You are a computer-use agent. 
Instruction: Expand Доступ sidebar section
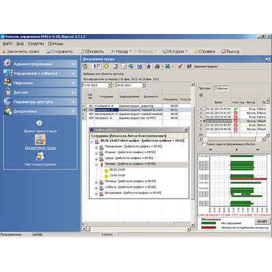tap(40, 92)
